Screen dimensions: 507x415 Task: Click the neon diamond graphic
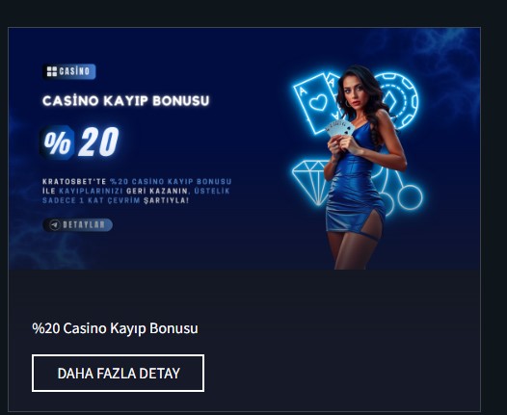coord(311,182)
